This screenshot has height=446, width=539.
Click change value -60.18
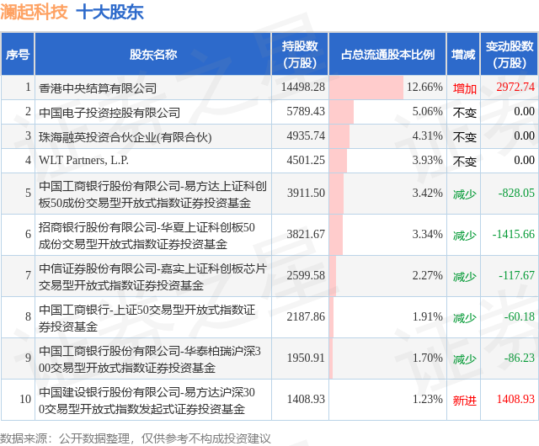coord(519,316)
